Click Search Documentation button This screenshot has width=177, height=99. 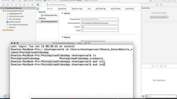pos(159,17)
